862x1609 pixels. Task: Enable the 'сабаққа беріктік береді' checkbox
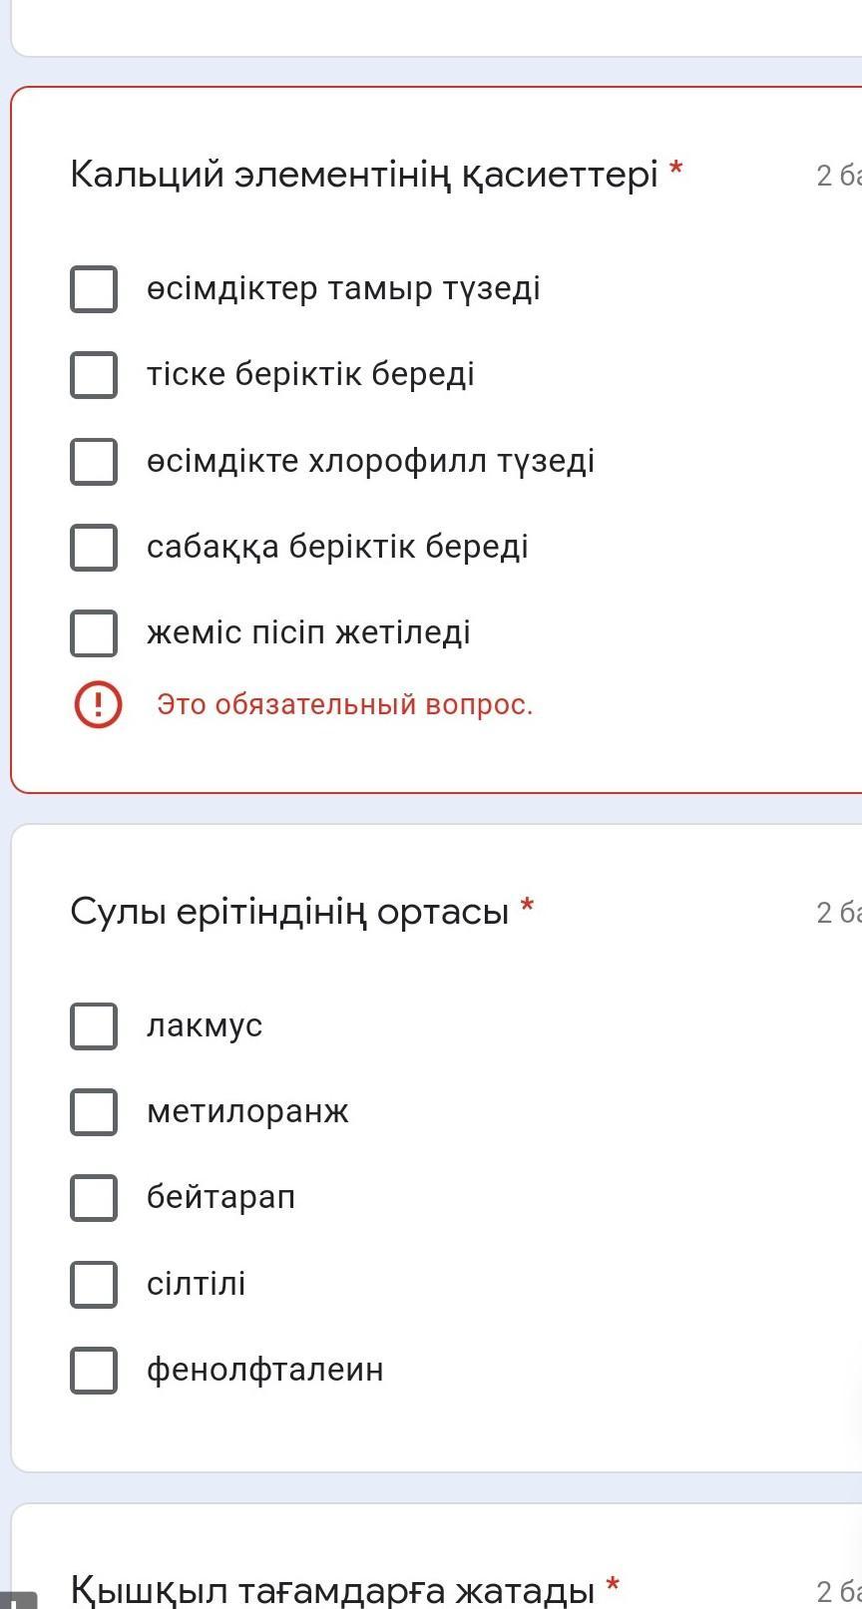(94, 548)
